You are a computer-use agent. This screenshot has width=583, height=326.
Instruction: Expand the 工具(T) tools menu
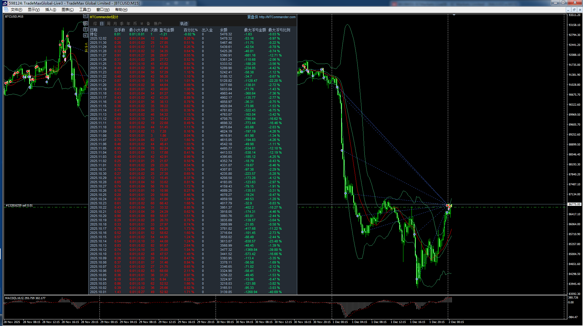(x=85, y=10)
